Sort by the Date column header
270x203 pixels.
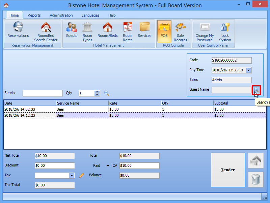pyautogui.click(x=30, y=103)
